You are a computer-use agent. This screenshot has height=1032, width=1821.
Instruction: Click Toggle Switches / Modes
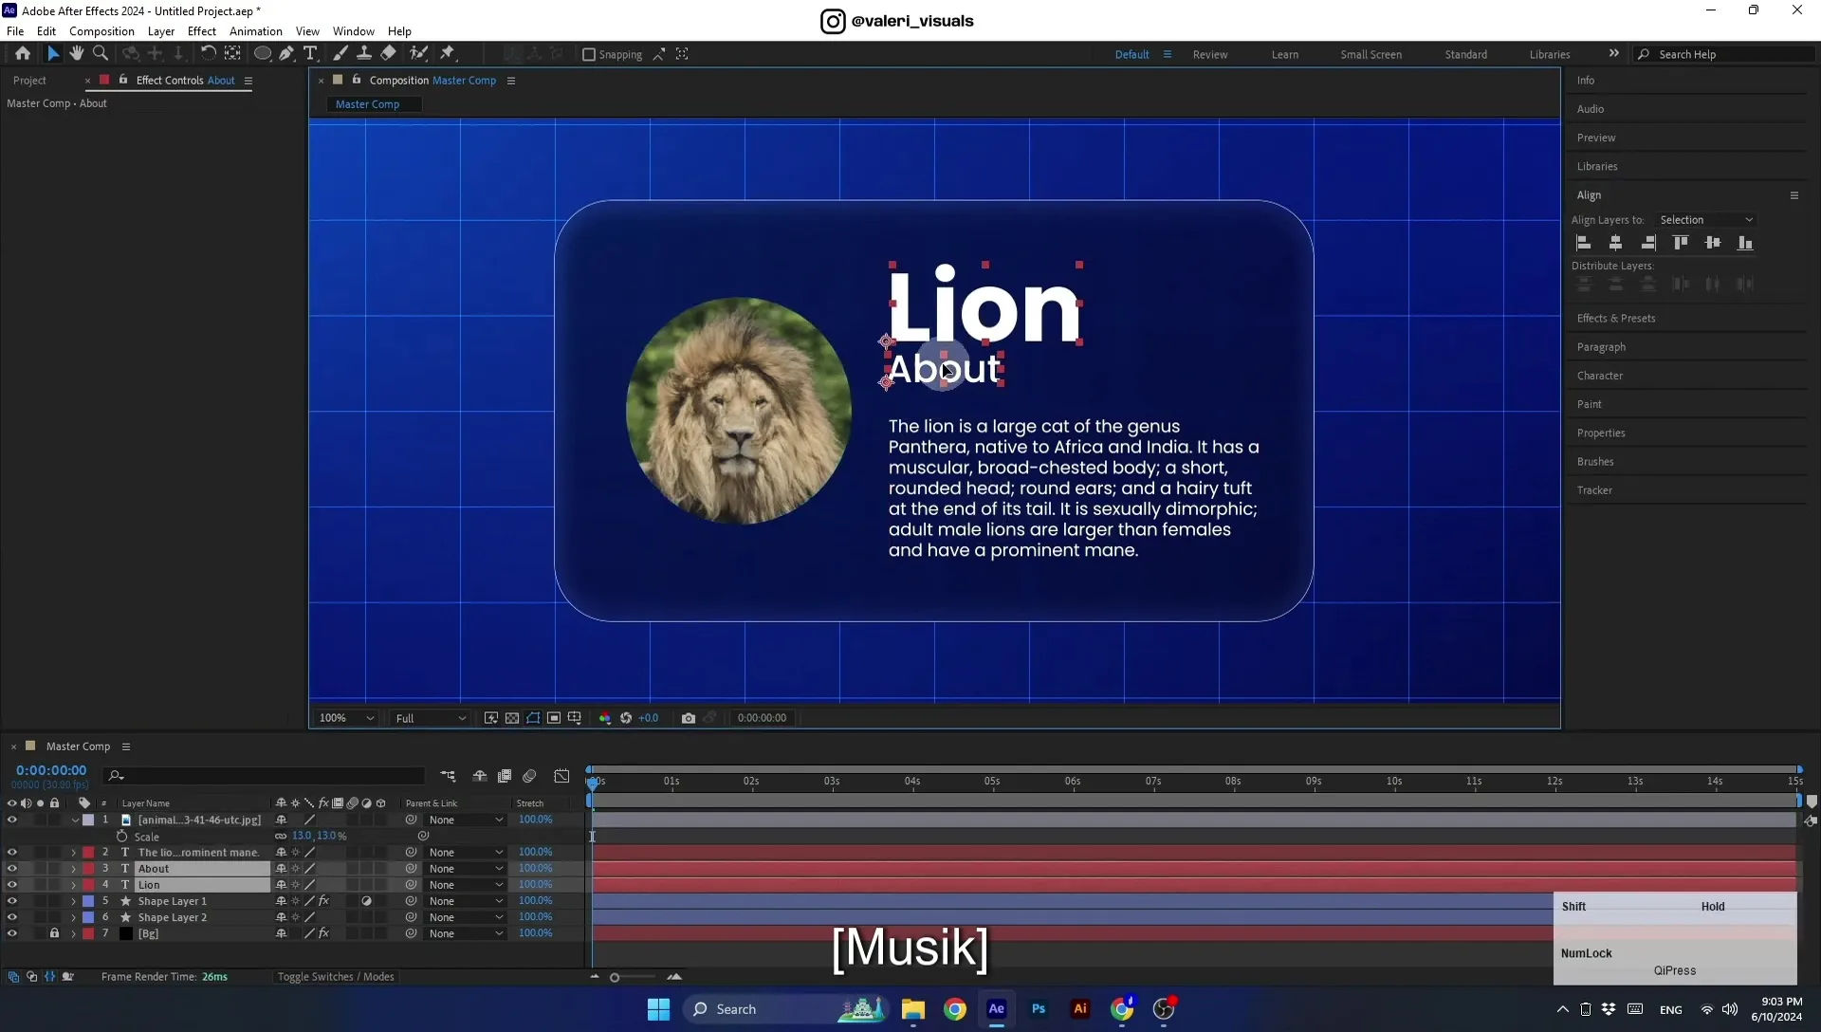[336, 977]
